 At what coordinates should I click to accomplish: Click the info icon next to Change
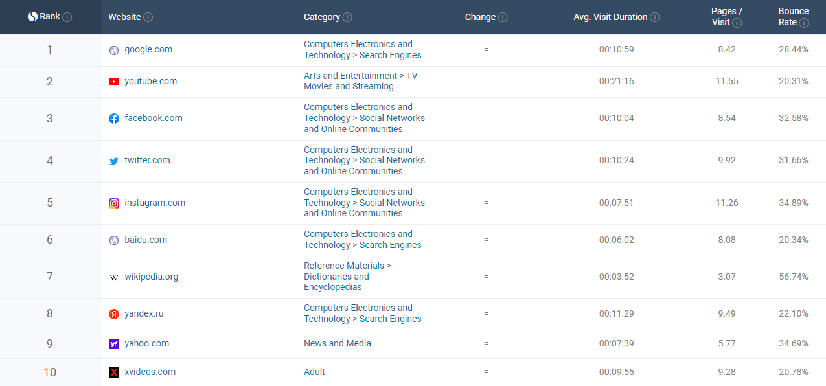click(x=503, y=17)
